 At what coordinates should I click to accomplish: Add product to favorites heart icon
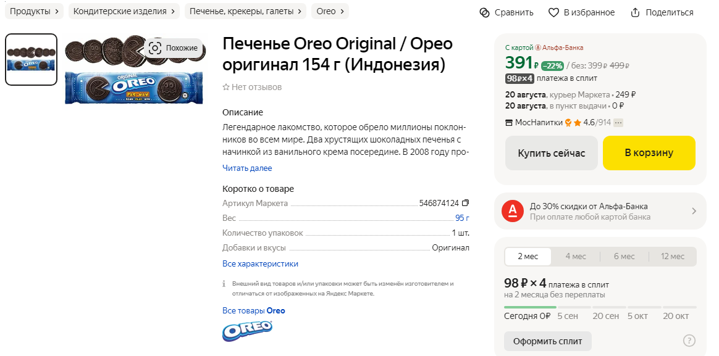(554, 12)
